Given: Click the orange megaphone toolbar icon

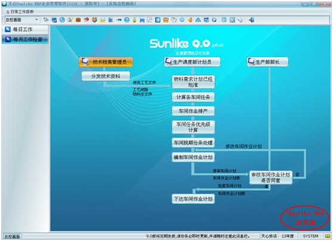Looking at the screenshot, I should pyautogui.click(x=190, y=20).
